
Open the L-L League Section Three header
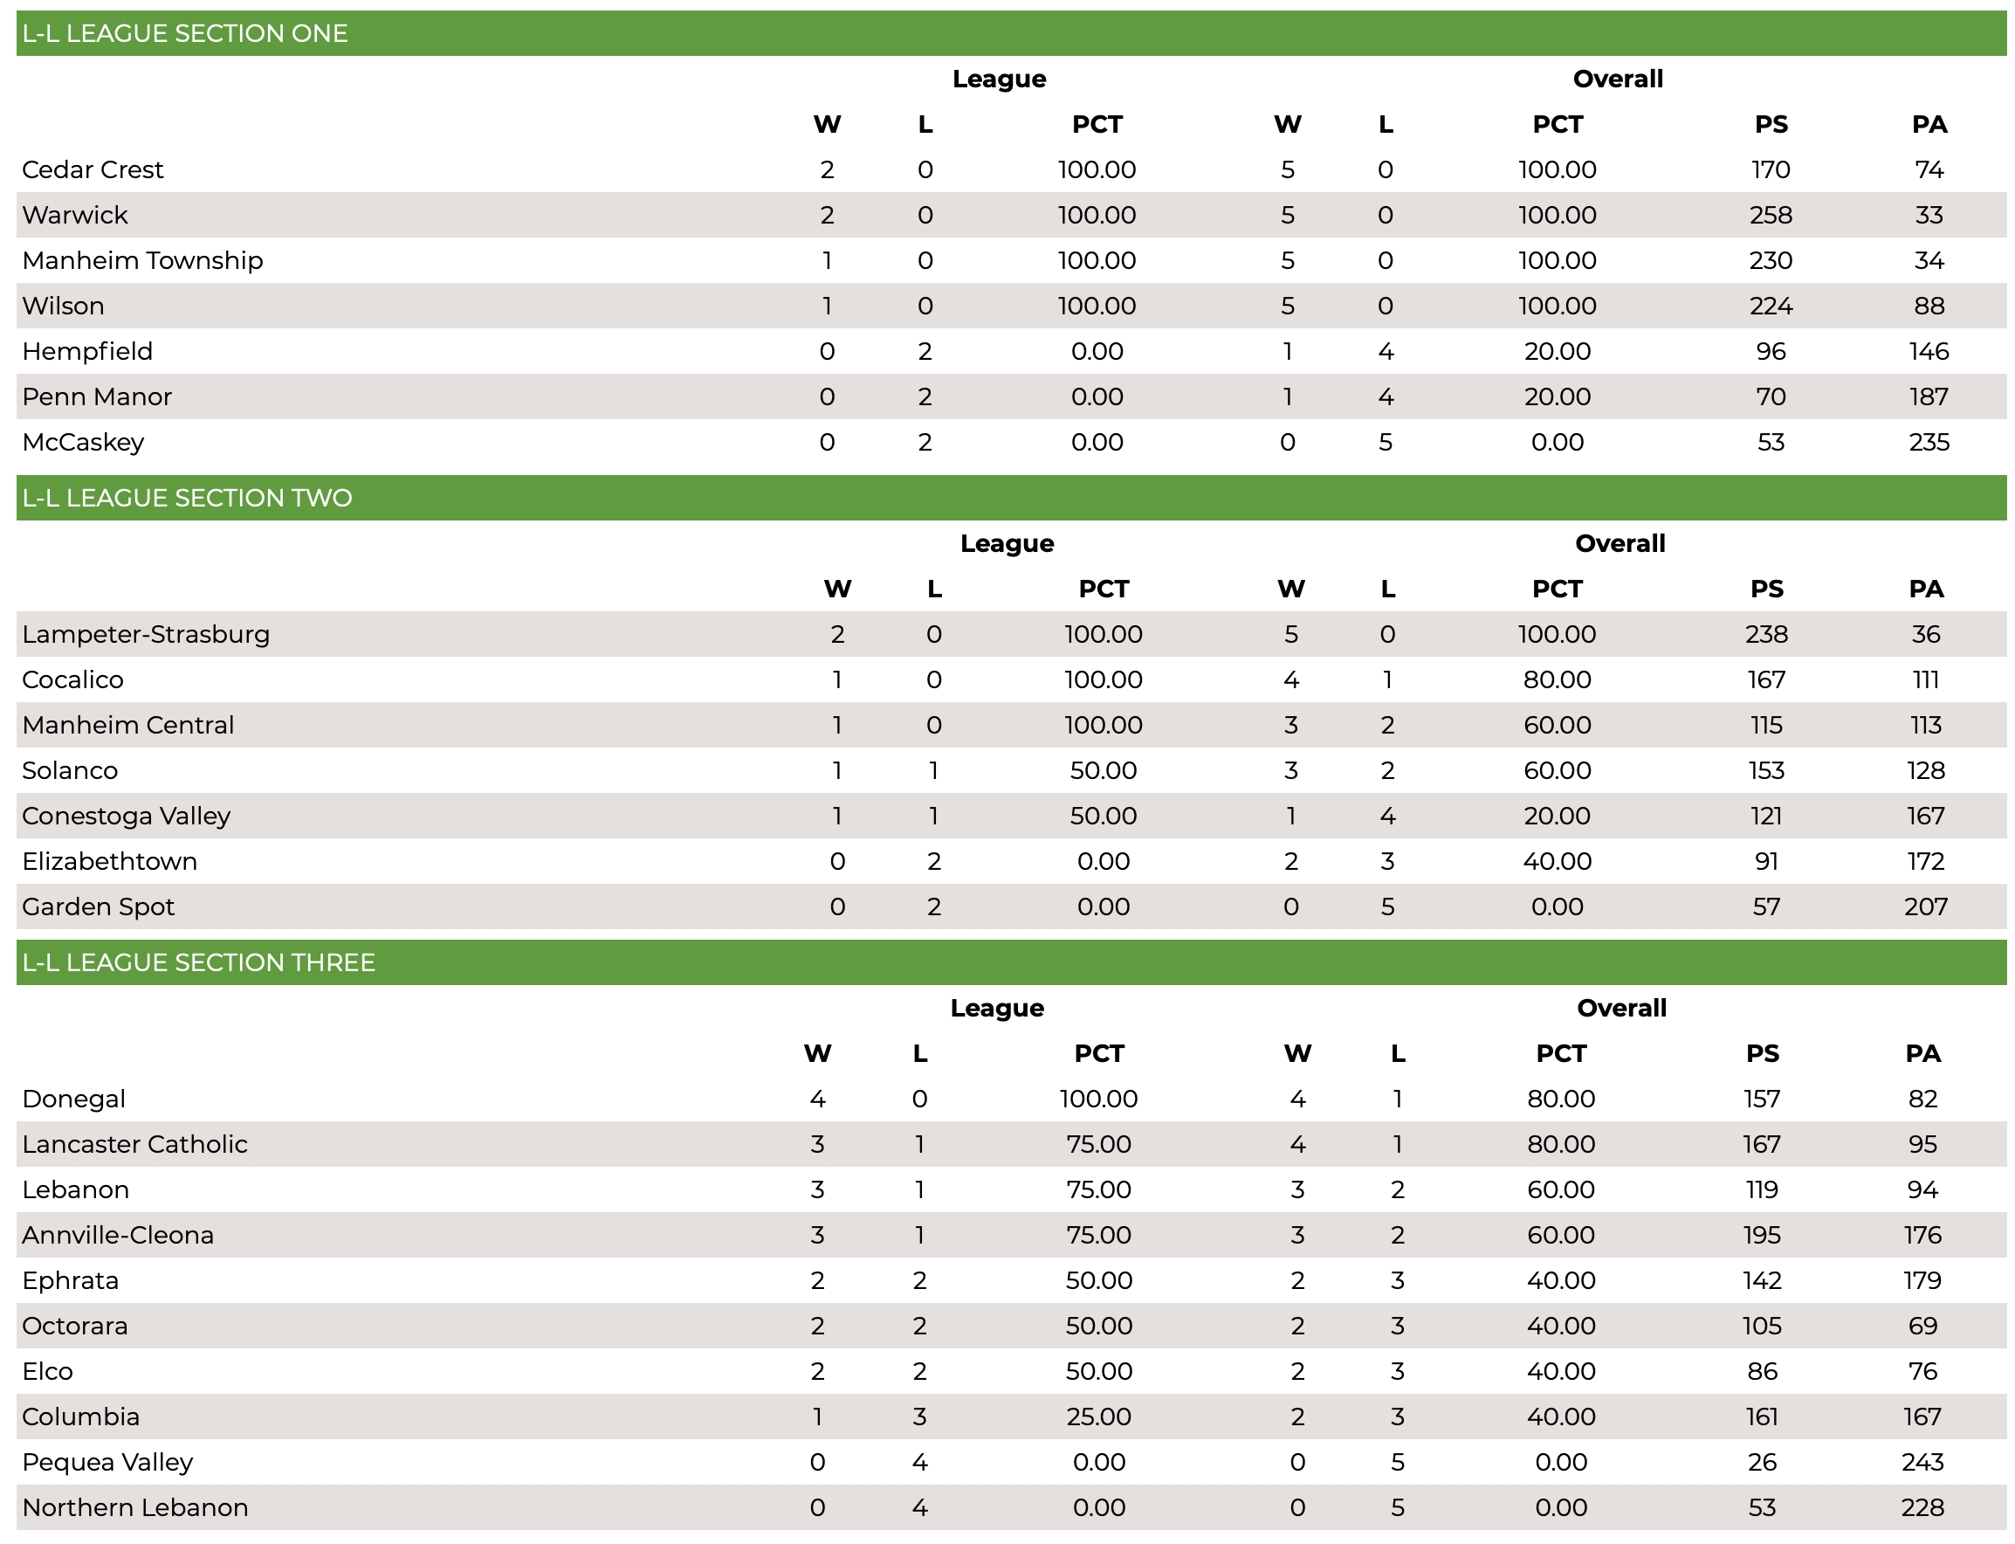pyautogui.click(x=1011, y=962)
